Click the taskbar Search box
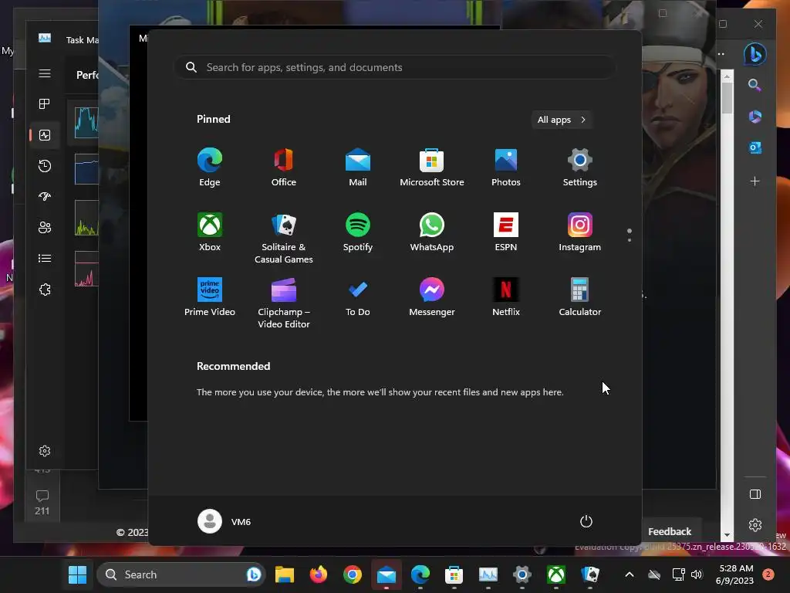The width and height of the screenshot is (790, 593). 181,574
